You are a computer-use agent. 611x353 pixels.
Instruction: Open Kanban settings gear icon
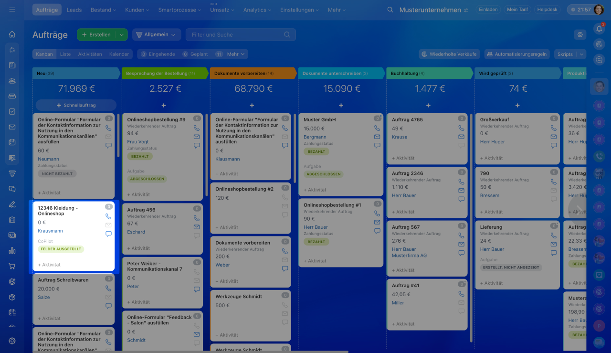580,34
